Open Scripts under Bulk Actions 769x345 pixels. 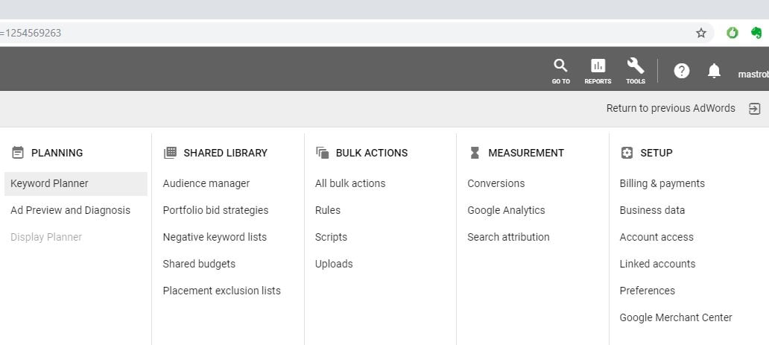(x=331, y=237)
